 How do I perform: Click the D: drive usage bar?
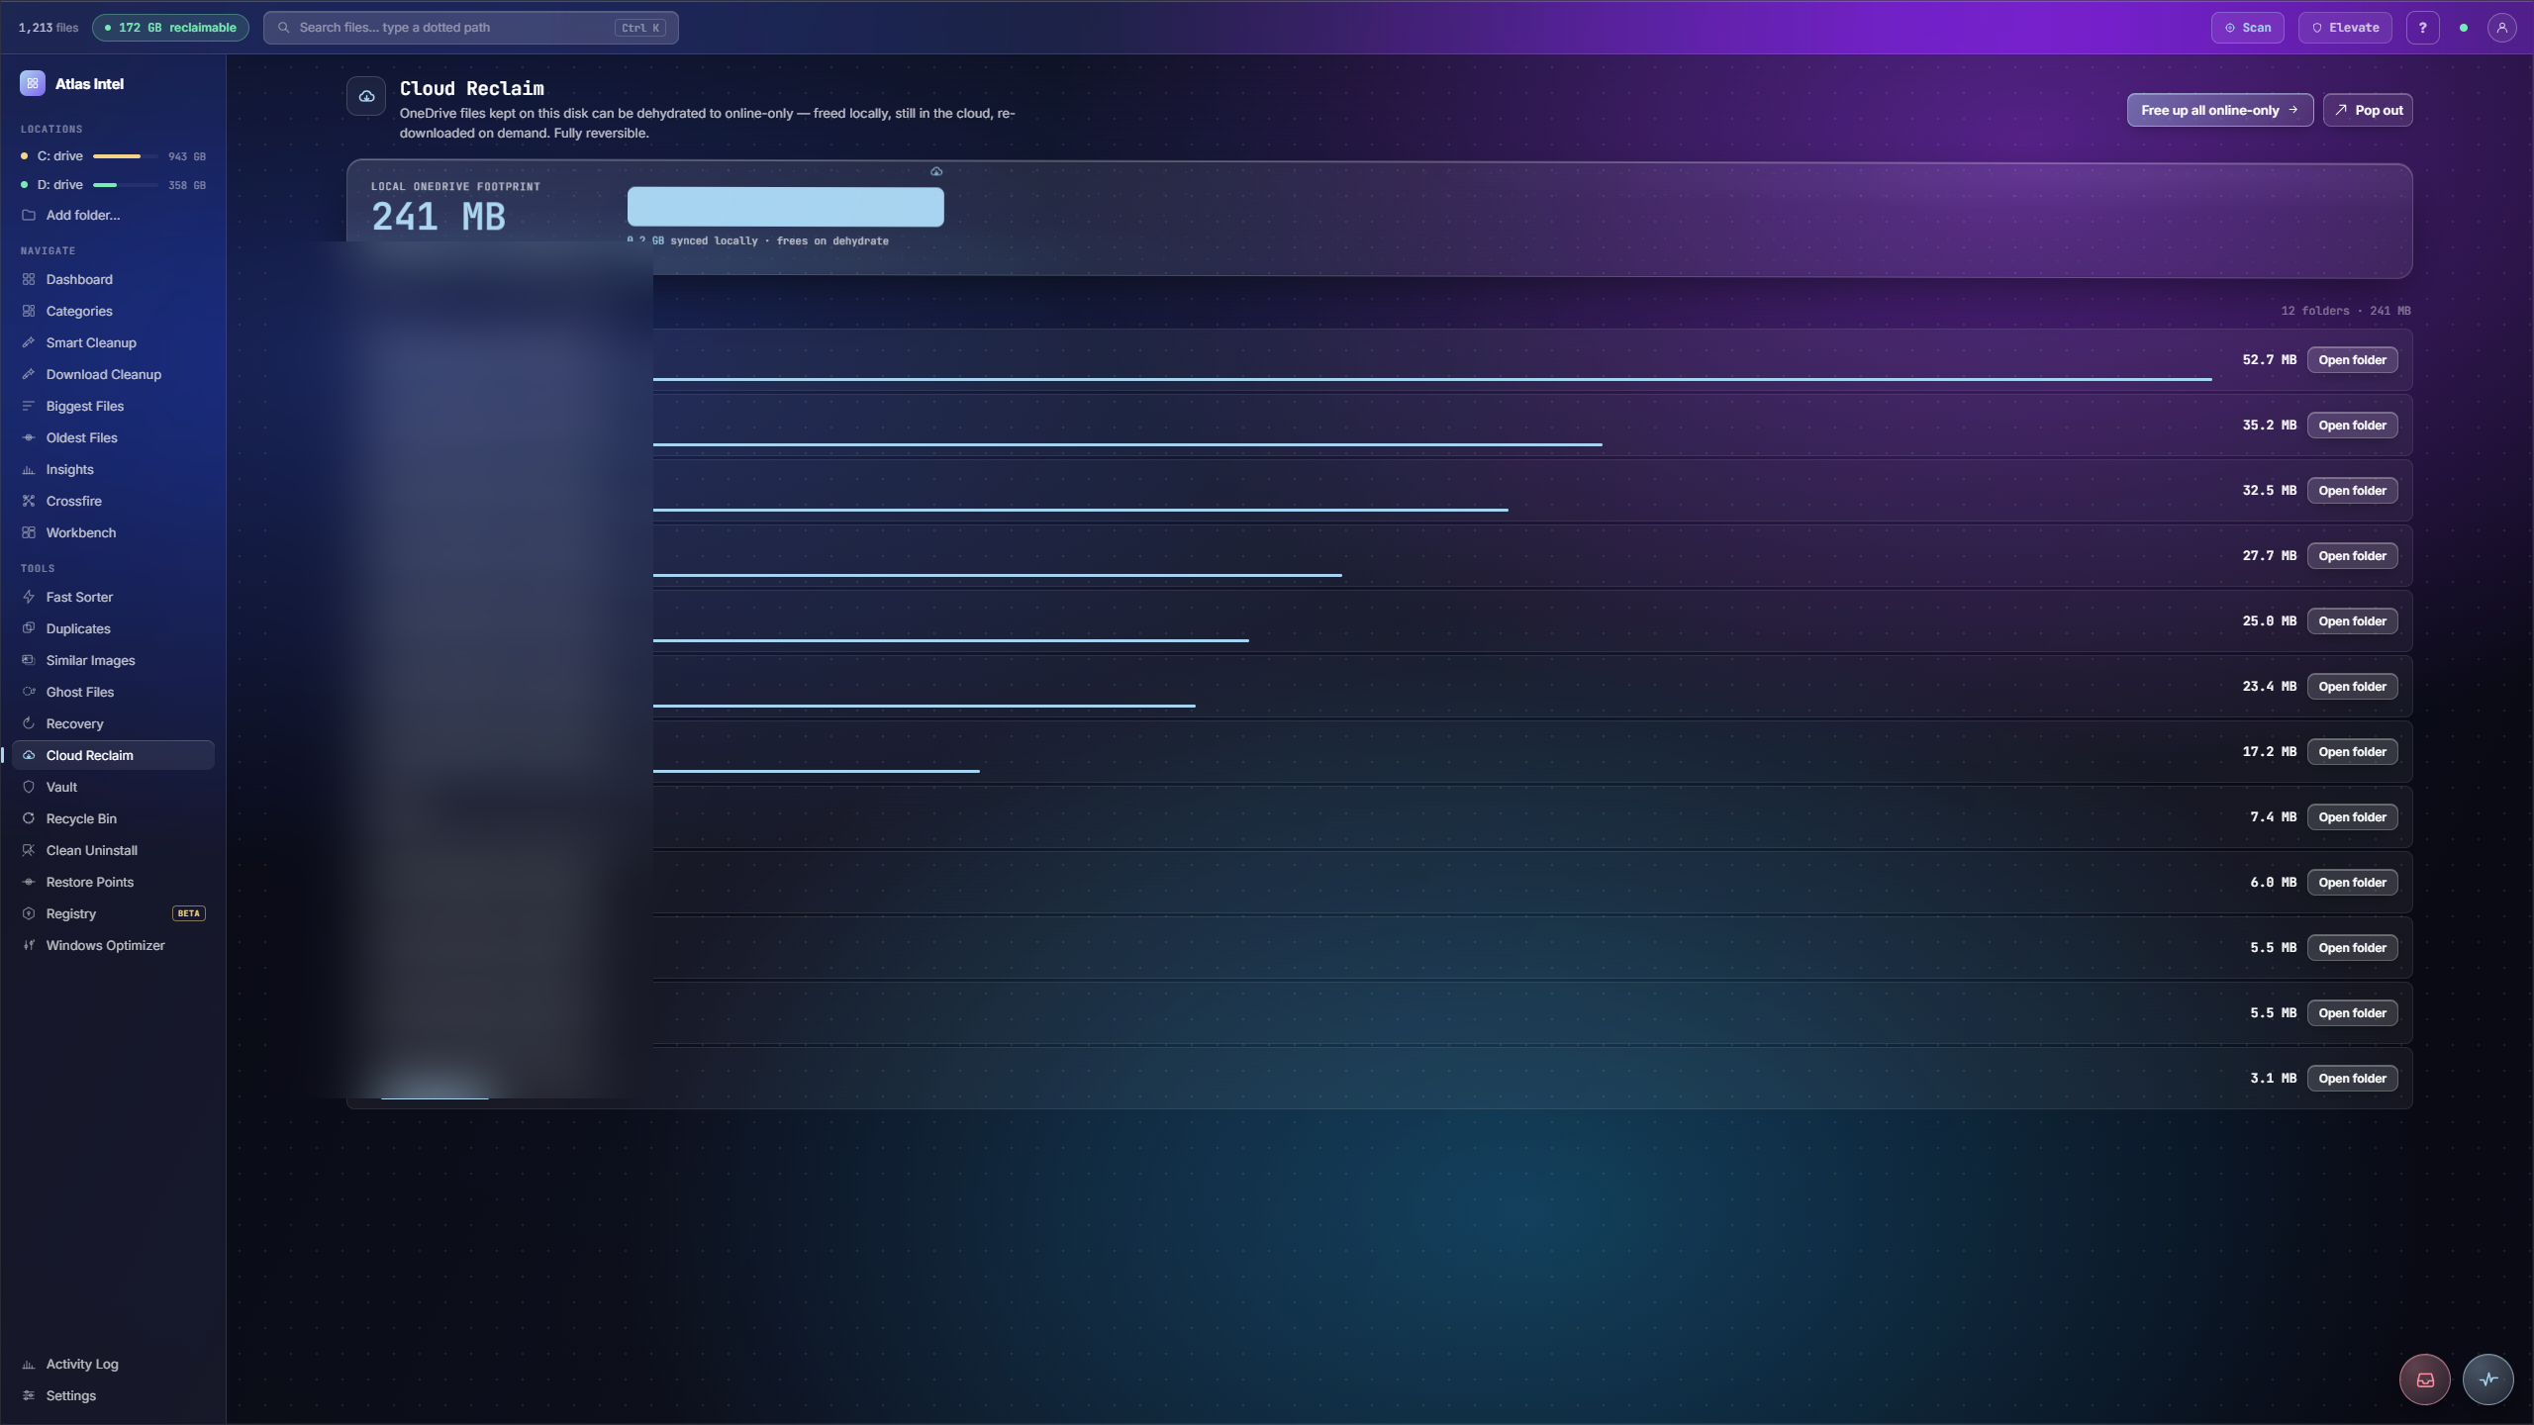click(x=125, y=185)
